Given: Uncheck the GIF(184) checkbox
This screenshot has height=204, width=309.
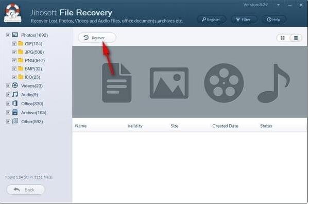Looking at the screenshot, I should pos(14,43).
